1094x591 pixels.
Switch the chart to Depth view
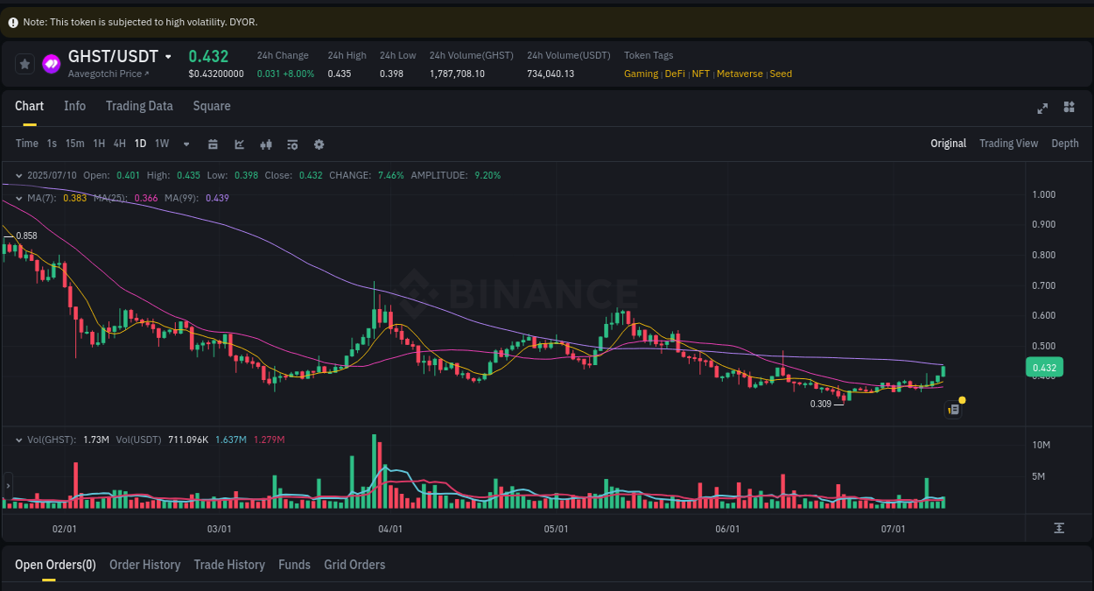point(1065,143)
